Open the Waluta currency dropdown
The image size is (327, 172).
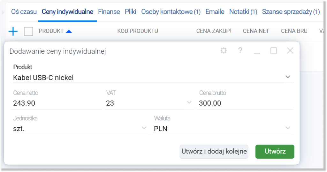(x=288, y=128)
